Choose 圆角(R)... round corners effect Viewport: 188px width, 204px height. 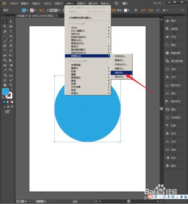coord(121,60)
